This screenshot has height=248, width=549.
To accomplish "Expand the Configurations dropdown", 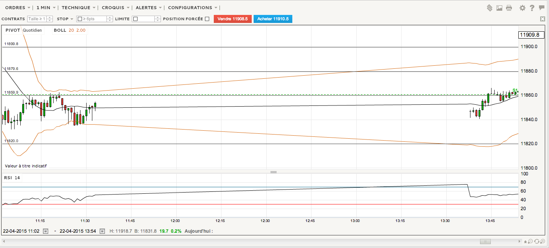I will pyautogui.click(x=193, y=8).
